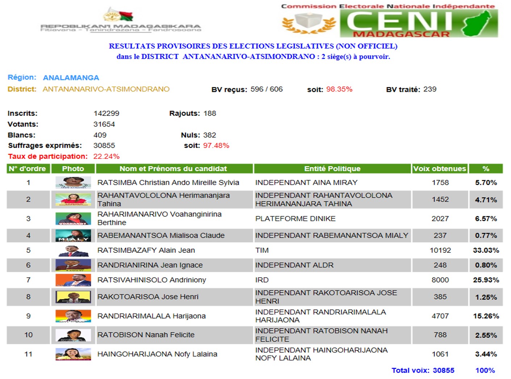Viewport: 511px width, 379px height.
Task: Click the Votants value 31654
Action: pyautogui.click(x=104, y=124)
